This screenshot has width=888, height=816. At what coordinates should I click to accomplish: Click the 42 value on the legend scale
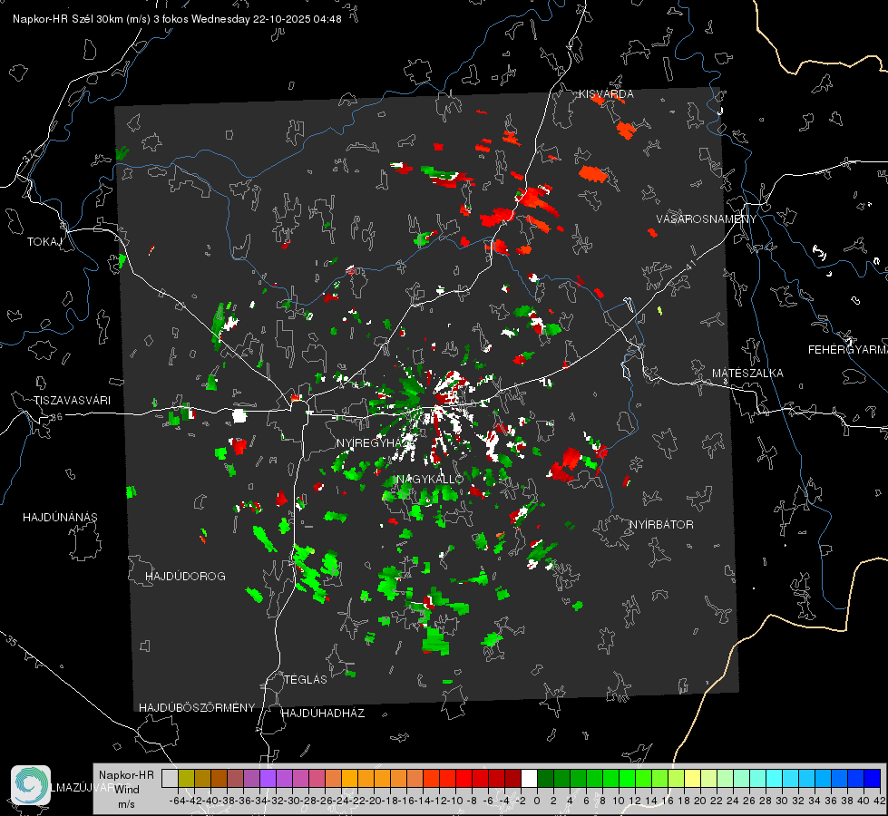[x=880, y=801]
